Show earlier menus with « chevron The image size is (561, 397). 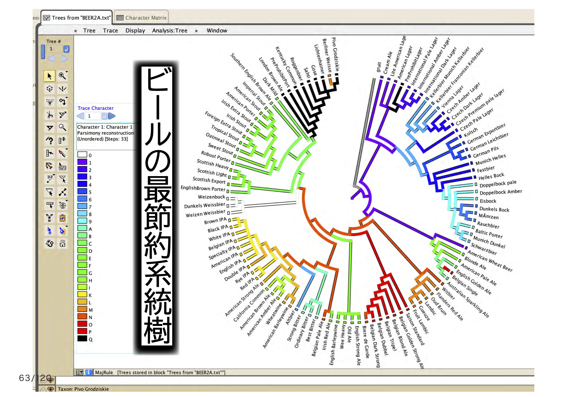click(76, 31)
